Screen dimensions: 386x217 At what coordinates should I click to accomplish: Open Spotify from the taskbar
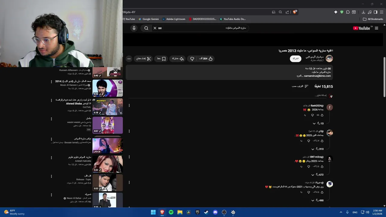coord(171,212)
